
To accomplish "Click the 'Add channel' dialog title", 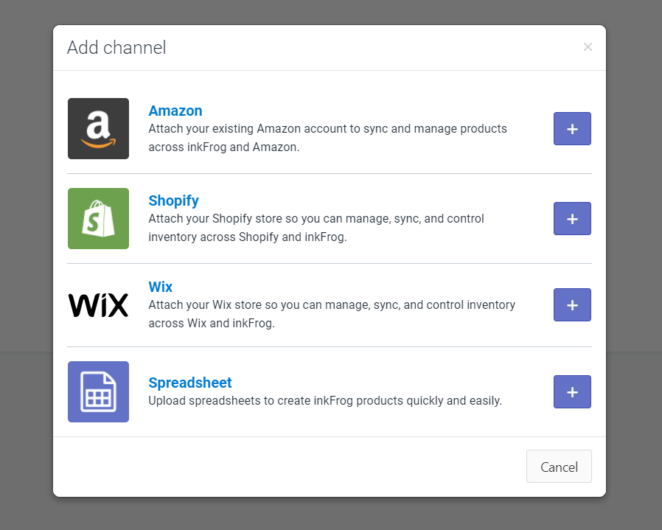I will [x=116, y=47].
